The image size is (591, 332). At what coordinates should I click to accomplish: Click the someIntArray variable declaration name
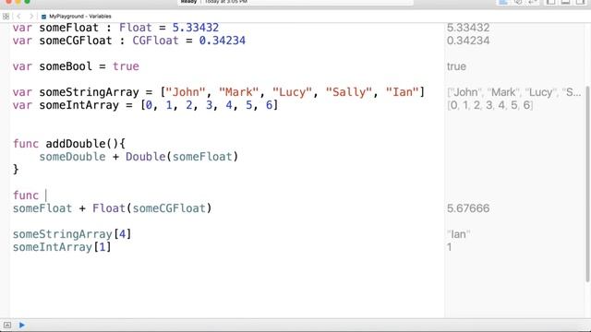(x=79, y=105)
